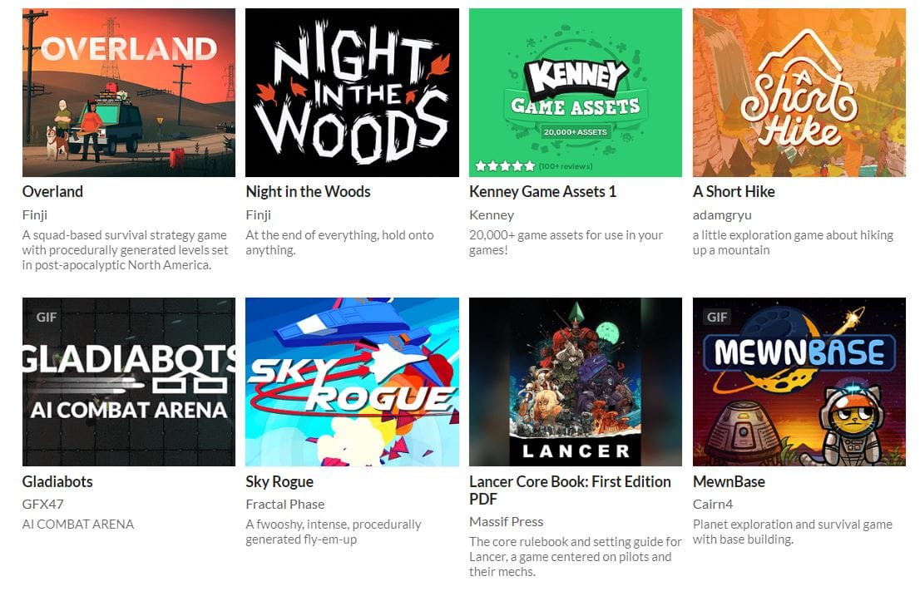Visit the Massif Press author page
This screenshot has width=920, height=596.
point(507,521)
